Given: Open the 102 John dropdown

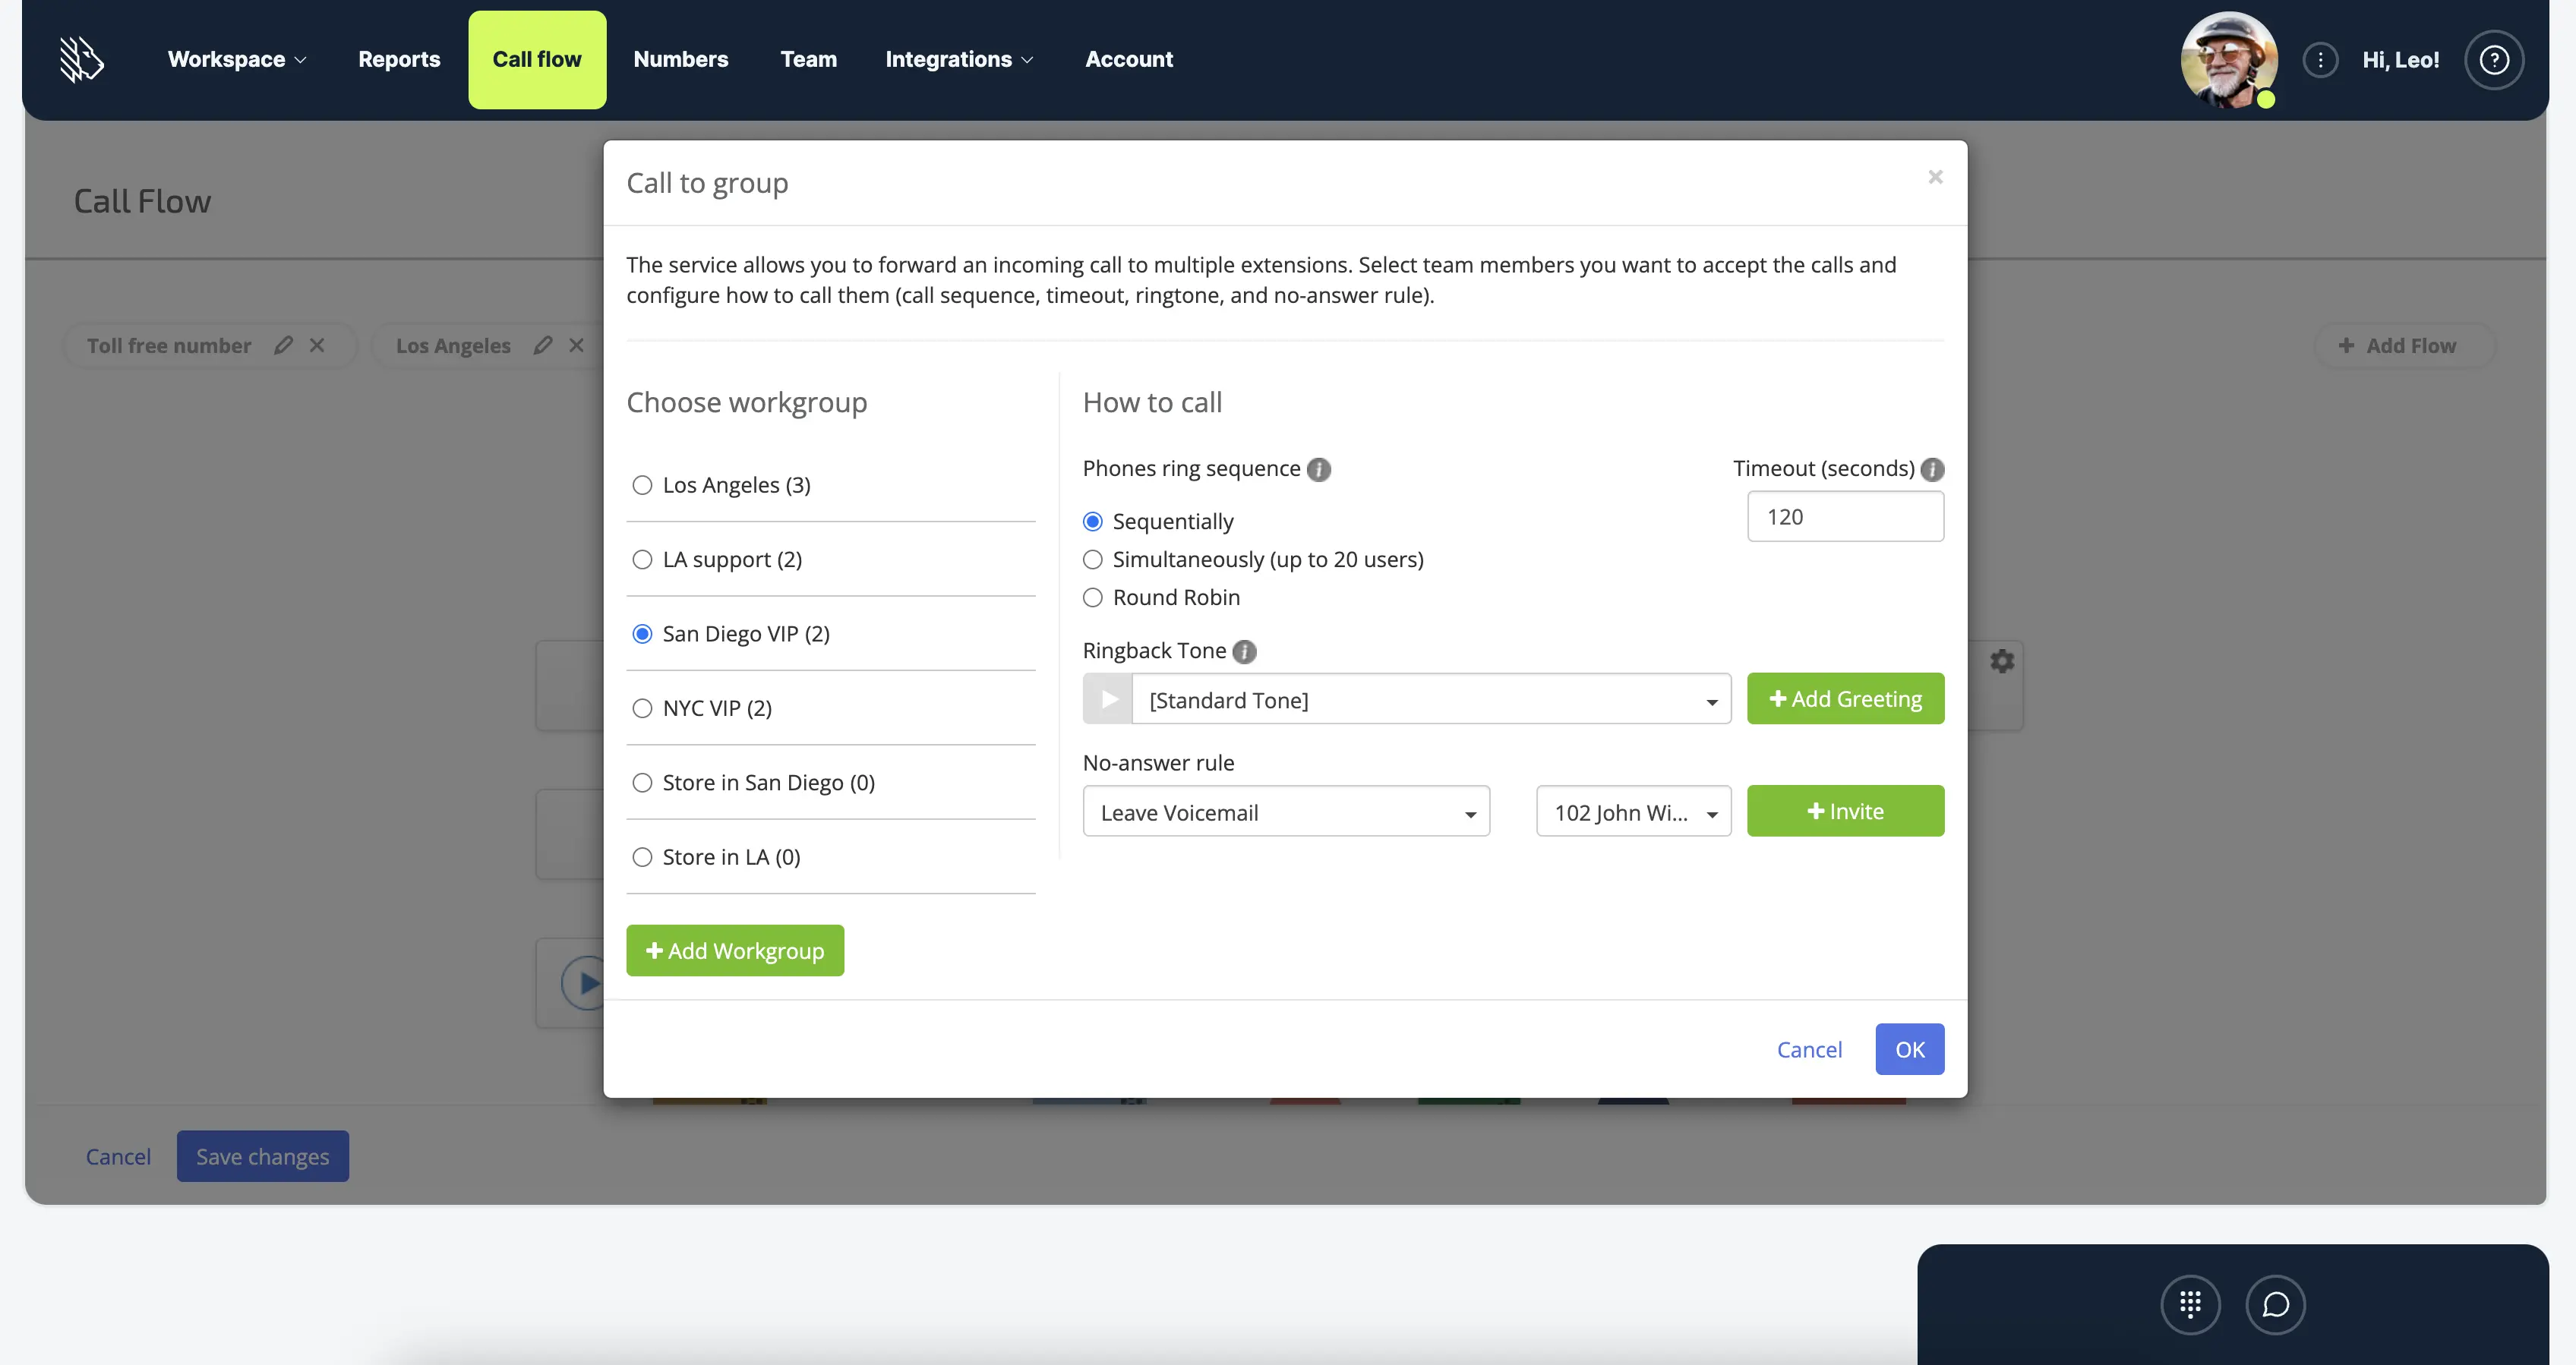Looking at the screenshot, I should (x=1632, y=812).
